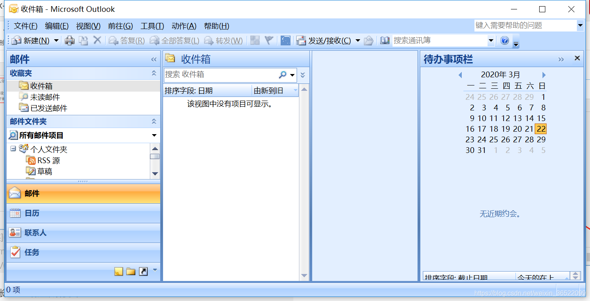Click the Print icon in toolbar

(70, 40)
